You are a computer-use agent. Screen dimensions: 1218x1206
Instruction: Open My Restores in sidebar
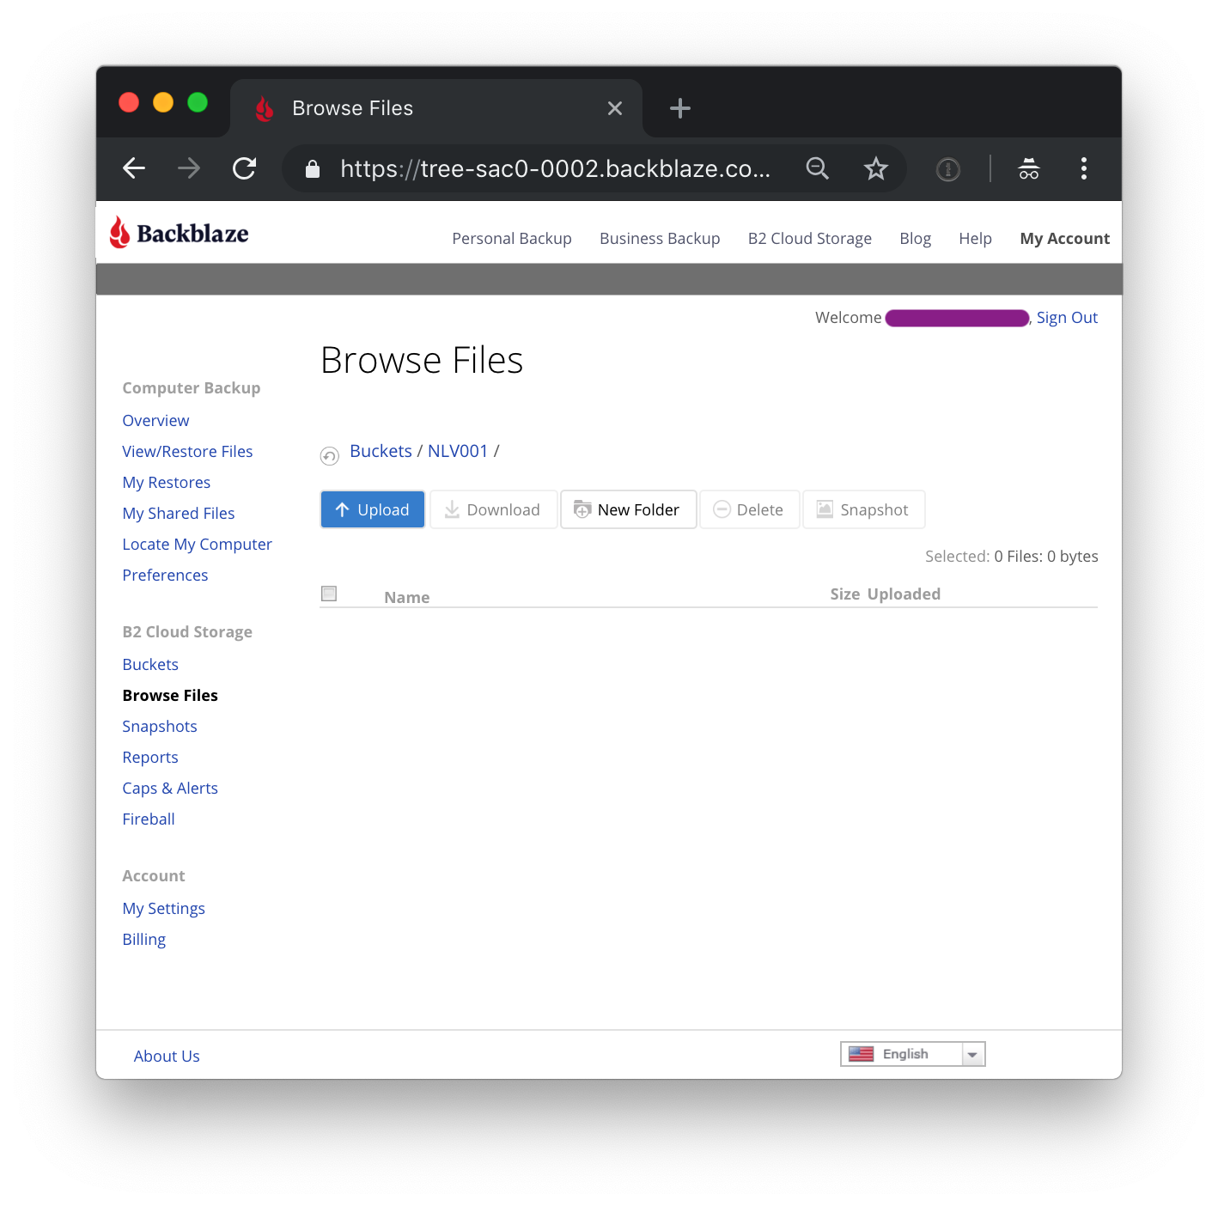(167, 483)
